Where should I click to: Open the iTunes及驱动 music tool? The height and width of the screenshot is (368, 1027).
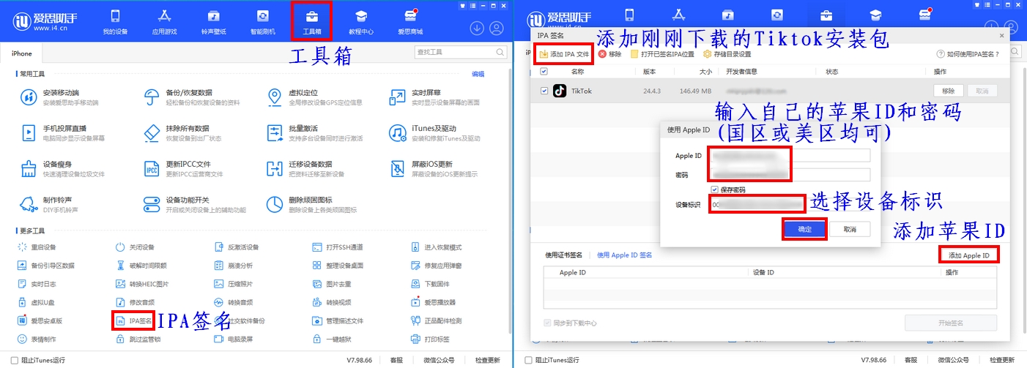click(x=397, y=132)
